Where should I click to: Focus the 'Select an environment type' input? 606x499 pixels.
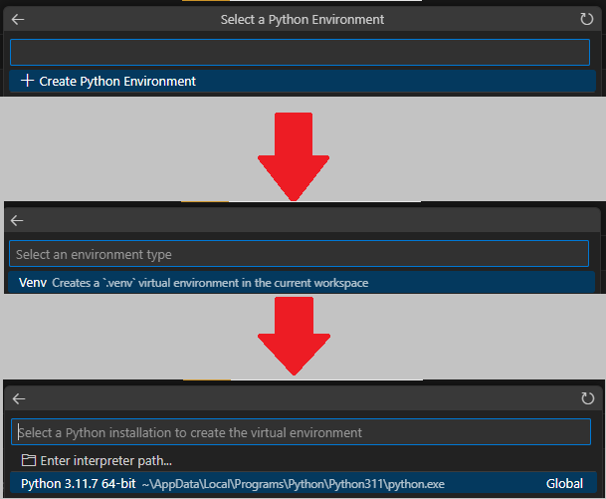tap(300, 254)
